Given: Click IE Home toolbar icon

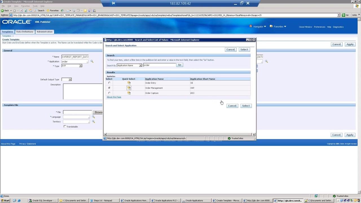Looking at the screenshot, I should [x=30, y=10].
